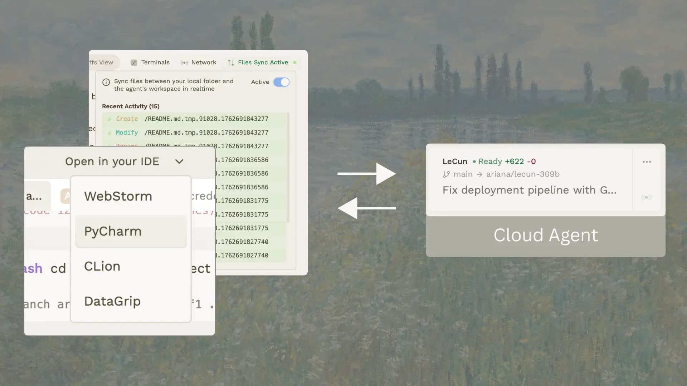Click the Terminals tab pencil icon
The image size is (687, 386).
coord(134,63)
